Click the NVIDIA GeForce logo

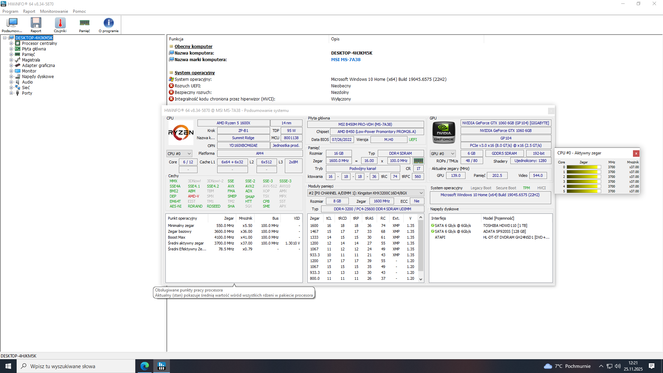click(444, 133)
